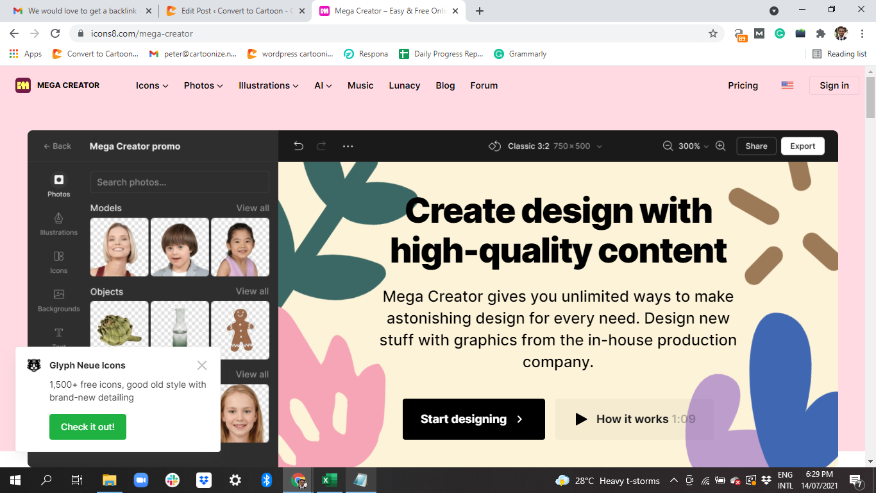Play the How it works video
The width and height of the screenshot is (876, 493).
(x=634, y=419)
